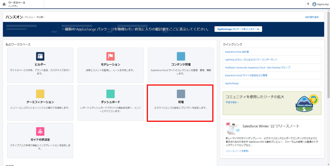Click the ゲーミフィケーション tile title
330x166 pixels.
click(x=40, y=102)
